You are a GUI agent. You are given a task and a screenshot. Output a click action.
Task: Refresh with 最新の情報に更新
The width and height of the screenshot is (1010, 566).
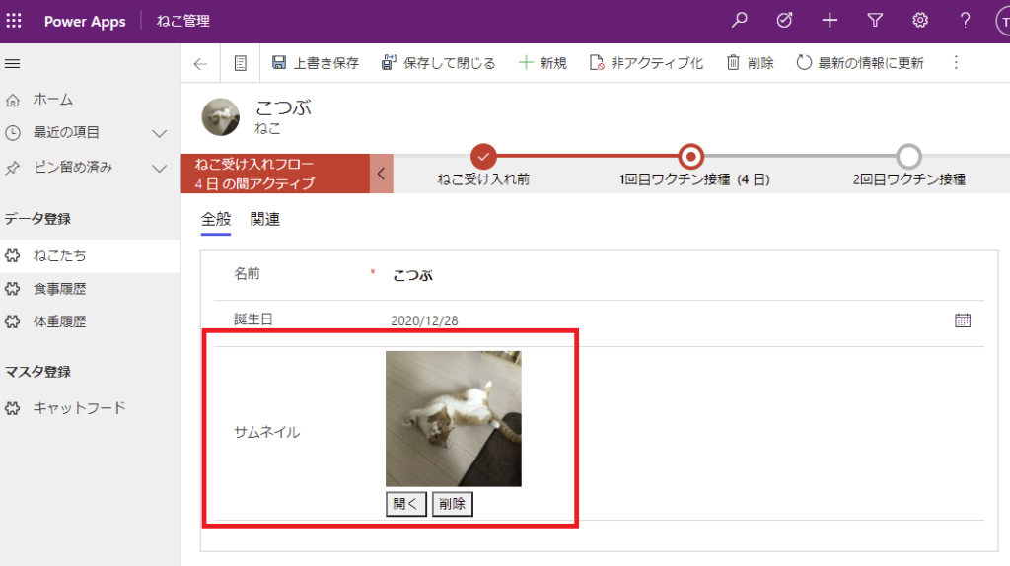pos(860,63)
